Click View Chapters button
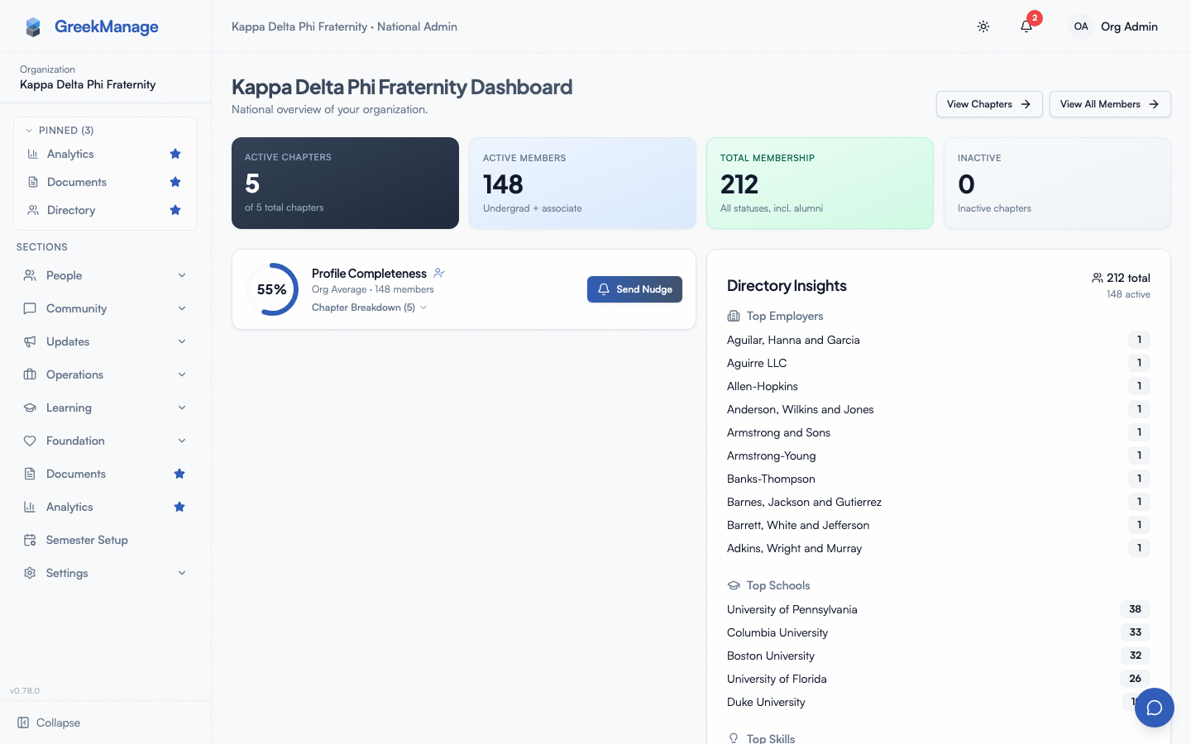Image resolution: width=1191 pixels, height=744 pixels. (989, 104)
